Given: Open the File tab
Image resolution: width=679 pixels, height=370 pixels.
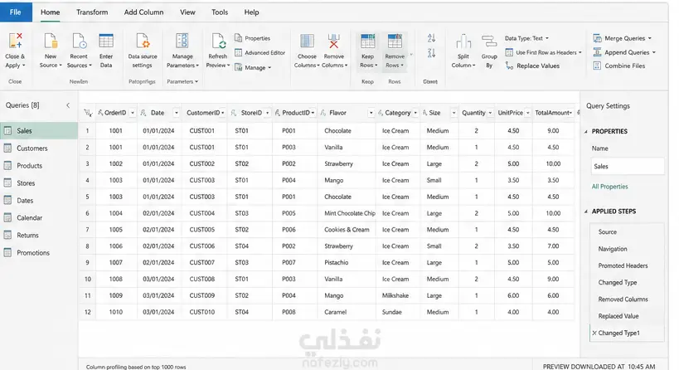Looking at the screenshot, I should click(16, 12).
